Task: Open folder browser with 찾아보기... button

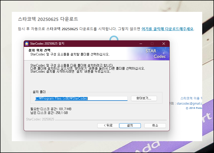Action: pyautogui.click(x=144, y=98)
